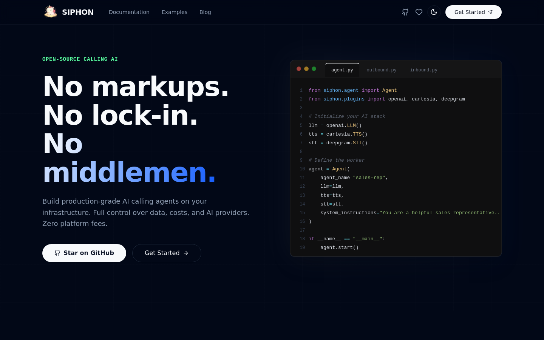
Task: Click Star on GitHub button
Action: pos(84,253)
